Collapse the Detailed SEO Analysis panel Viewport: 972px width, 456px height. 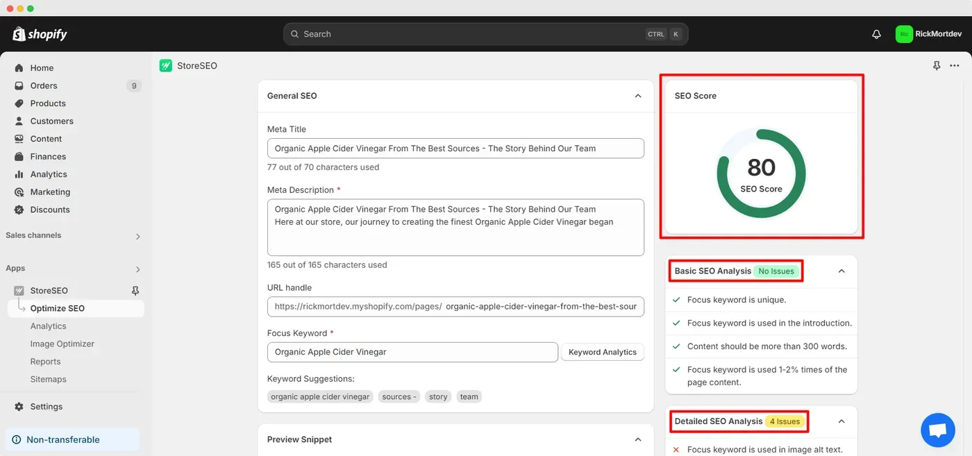pyautogui.click(x=841, y=421)
